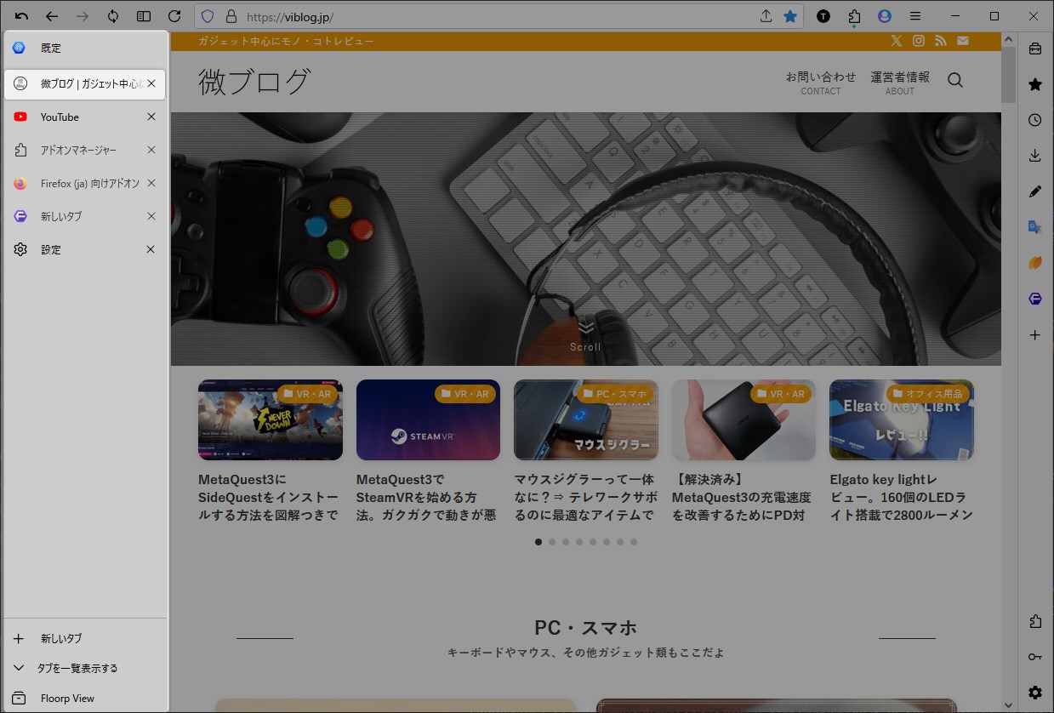Screen dimensions: 1054x713
Task: Click the second carousel pagination dot
Action: click(x=552, y=541)
